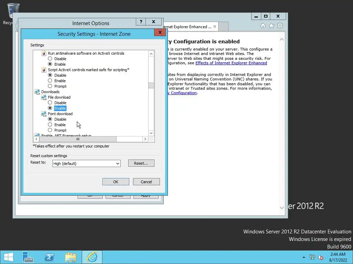Click the Script ActiveX controls setting icon
This screenshot has width=353, height=264.
44,70
